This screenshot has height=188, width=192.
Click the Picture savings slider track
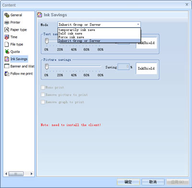coord(73,66)
